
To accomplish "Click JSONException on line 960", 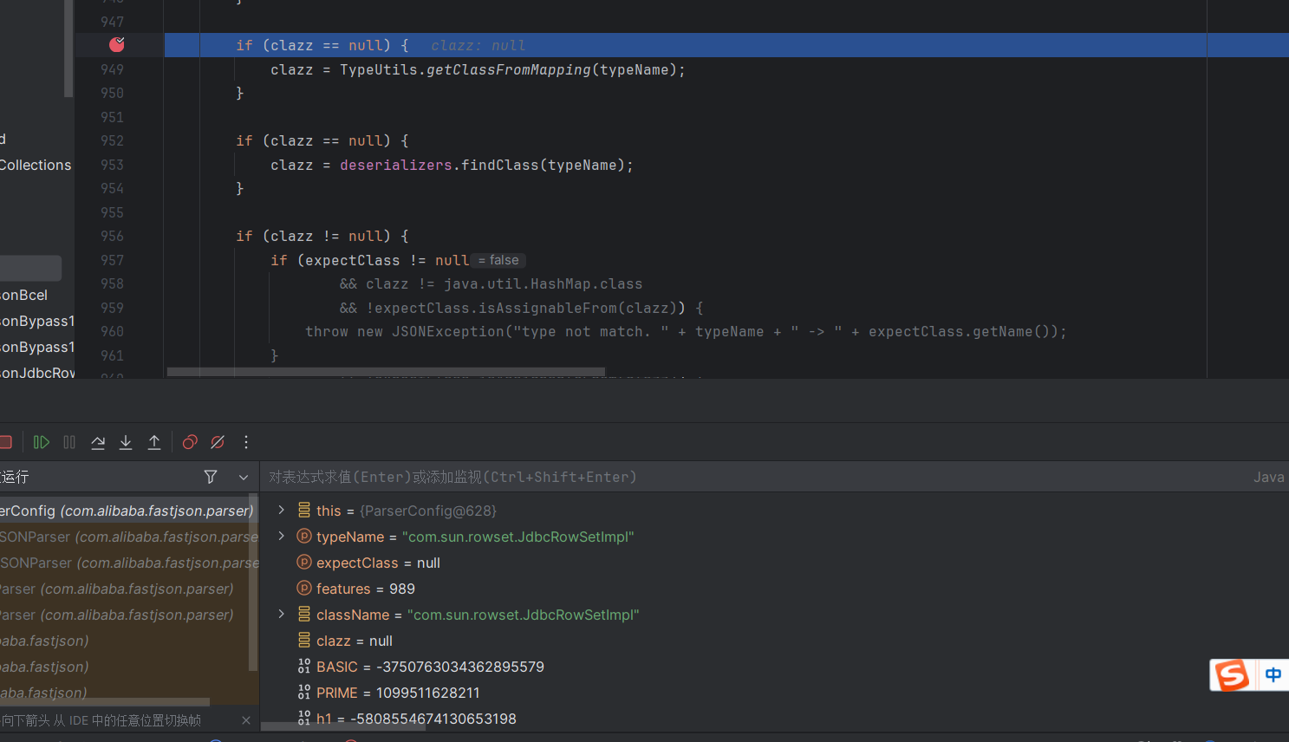I will (448, 331).
